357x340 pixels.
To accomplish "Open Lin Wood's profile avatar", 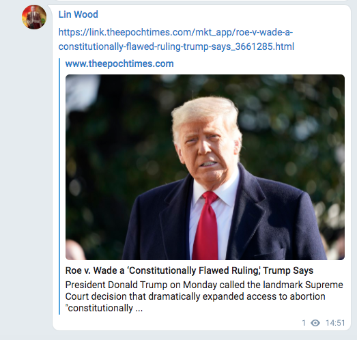I will pyautogui.click(x=34, y=17).
